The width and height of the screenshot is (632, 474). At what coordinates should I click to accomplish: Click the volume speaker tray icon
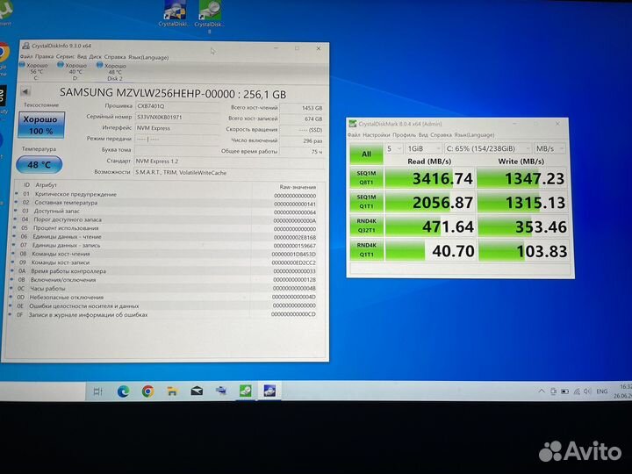click(x=587, y=391)
